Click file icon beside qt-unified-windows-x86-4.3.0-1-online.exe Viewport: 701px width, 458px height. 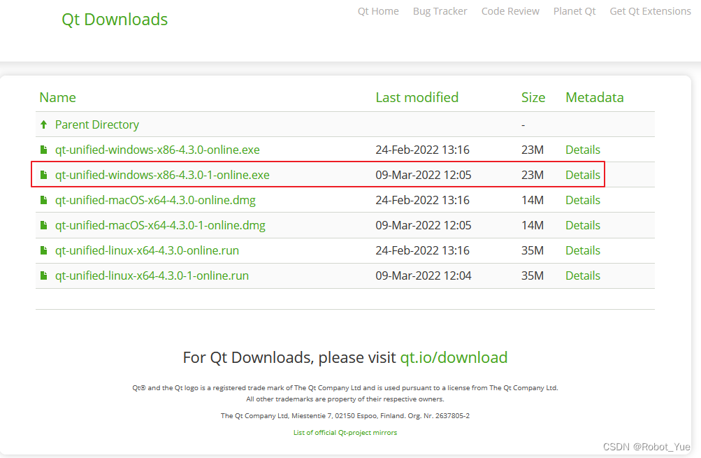(x=43, y=174)
